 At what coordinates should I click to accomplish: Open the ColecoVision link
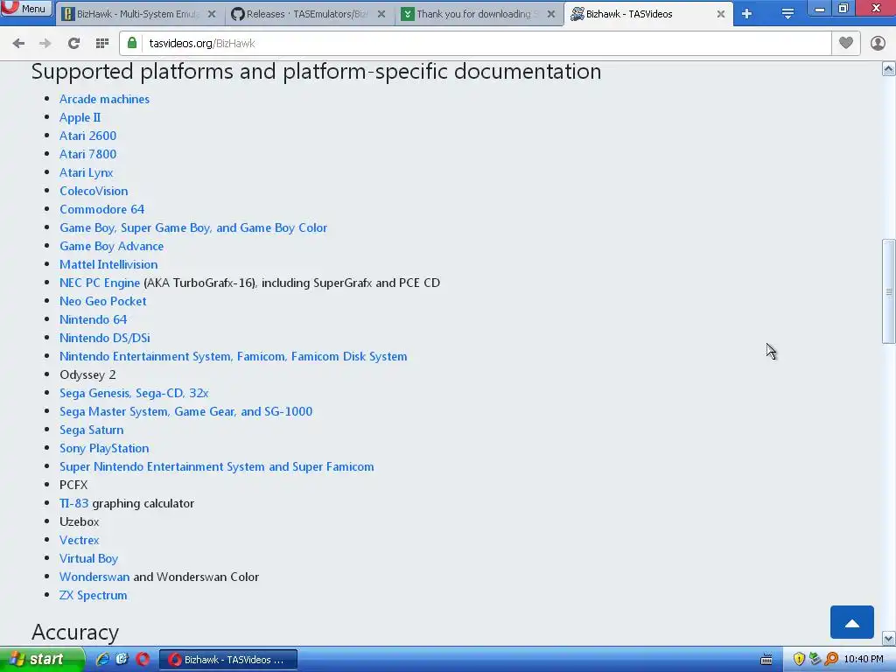coord(94,191)
